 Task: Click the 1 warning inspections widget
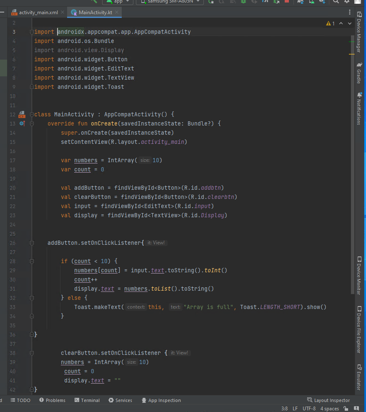click(329, 23)
